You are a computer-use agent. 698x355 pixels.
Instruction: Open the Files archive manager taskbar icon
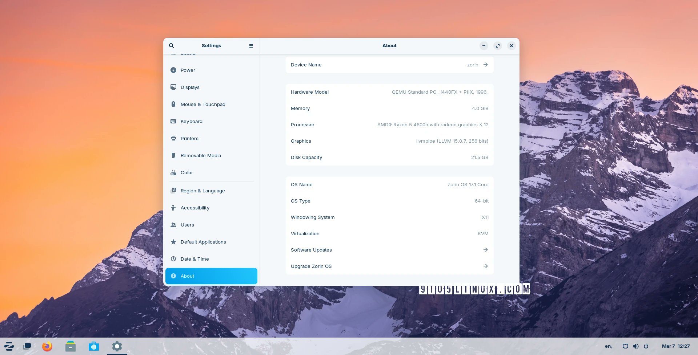pyautogui.click(x=70, y=346)
